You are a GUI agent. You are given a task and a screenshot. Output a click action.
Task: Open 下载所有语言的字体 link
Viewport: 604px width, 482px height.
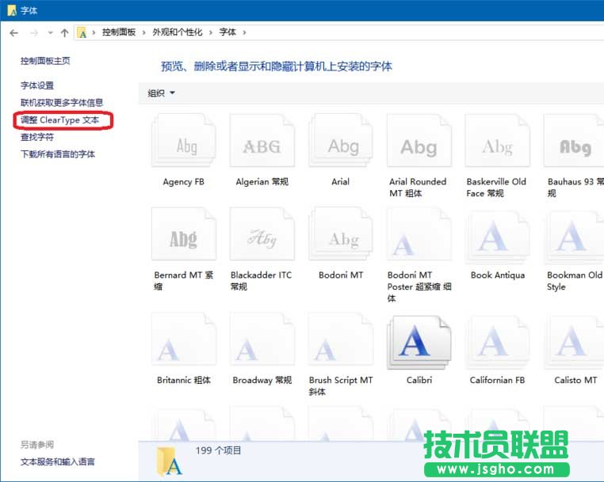pyautogui.click(x=58, y=154)
